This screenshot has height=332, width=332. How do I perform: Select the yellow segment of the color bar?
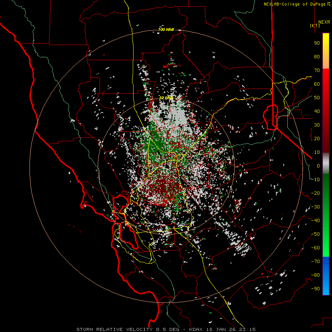coord(326,51)
